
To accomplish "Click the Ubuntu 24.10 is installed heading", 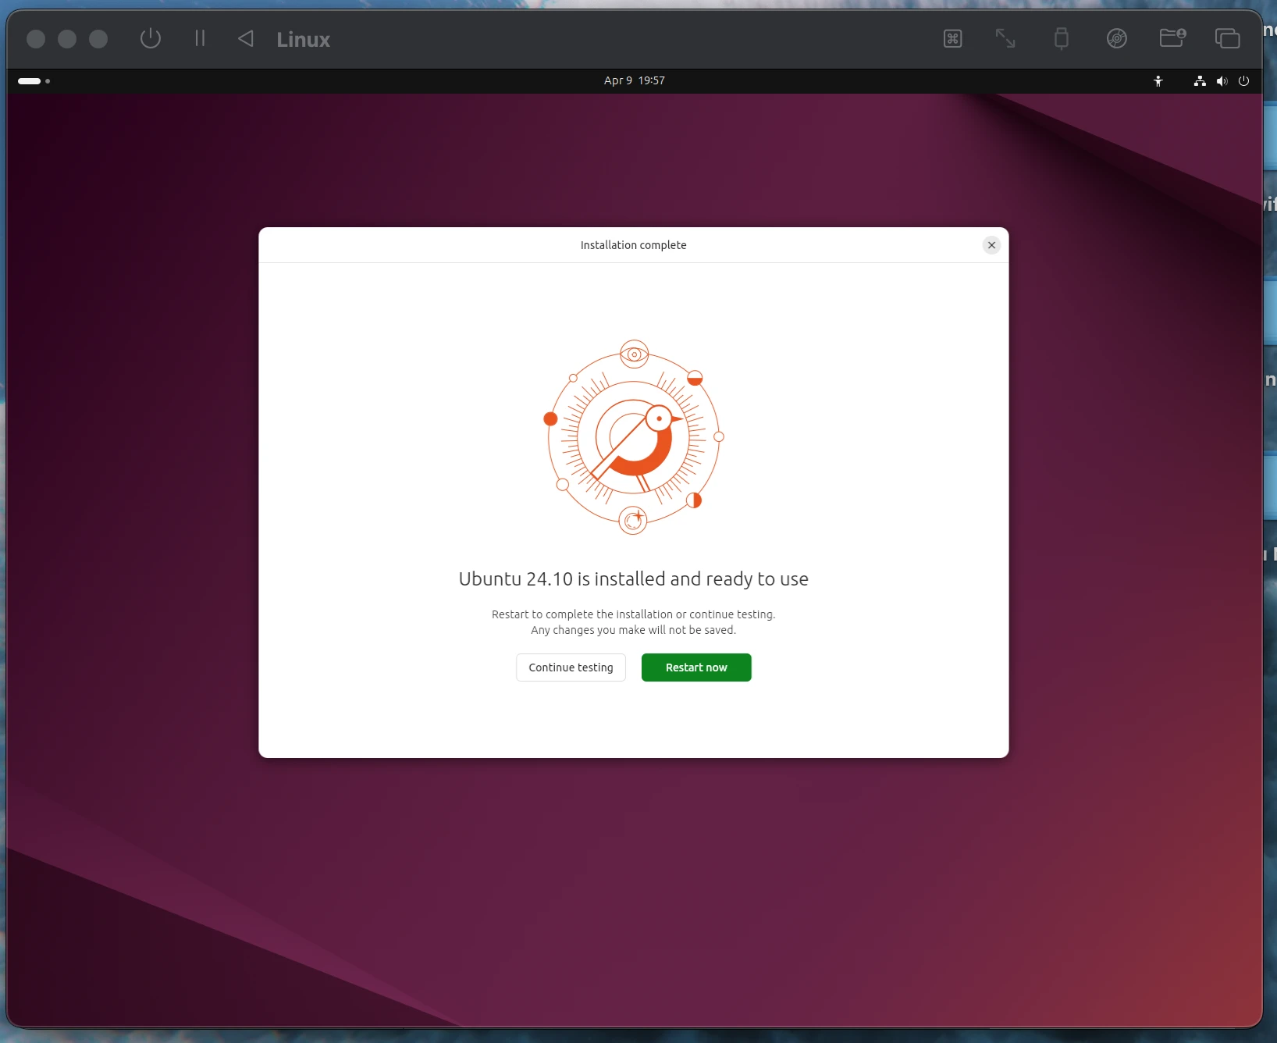I will (x=633, y=578).
